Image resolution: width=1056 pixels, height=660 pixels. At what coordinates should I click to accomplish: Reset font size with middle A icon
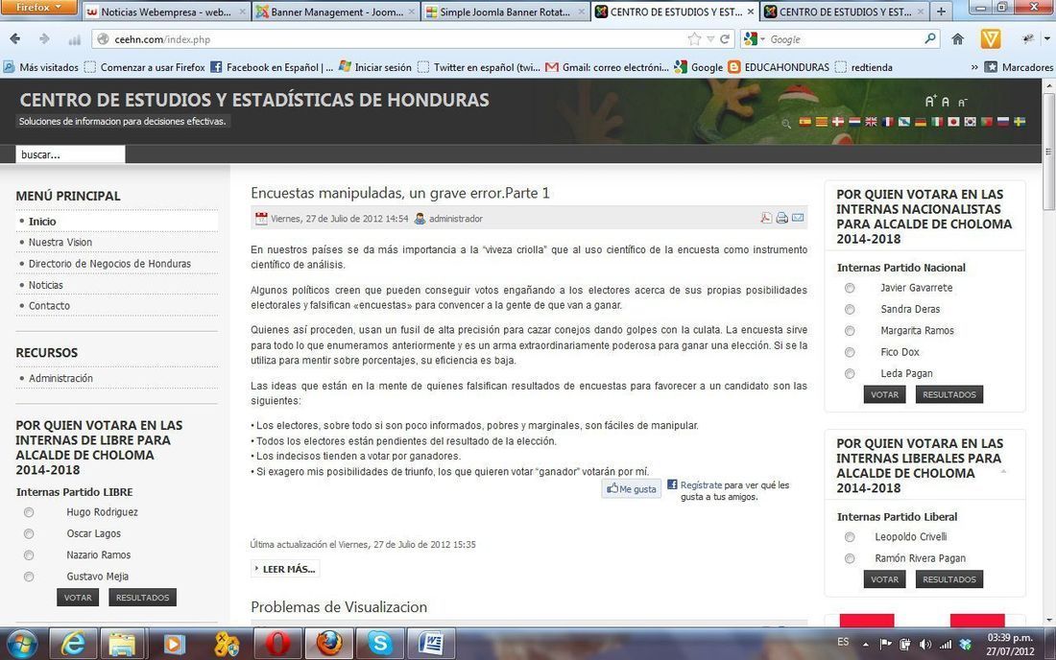[x=946, y=102]
